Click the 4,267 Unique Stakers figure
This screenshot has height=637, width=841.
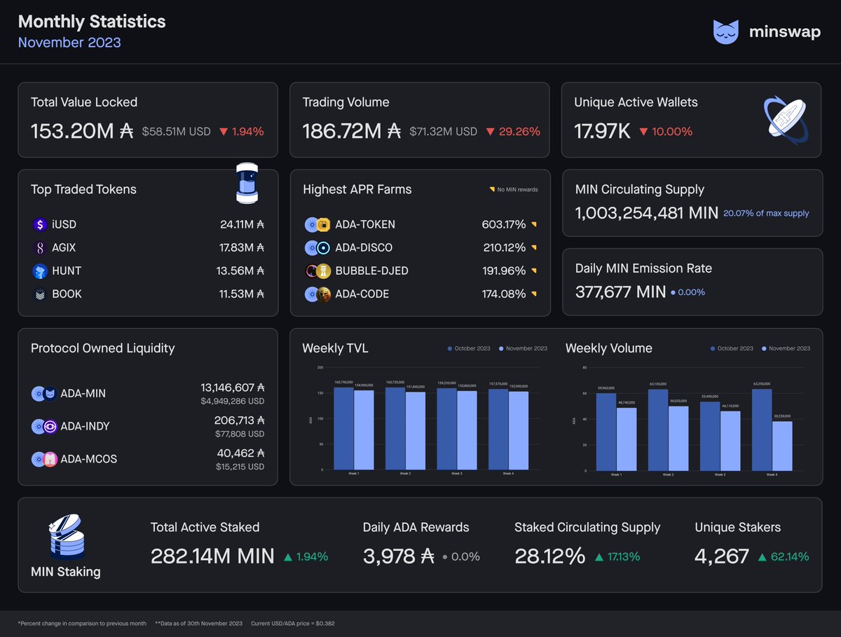tap(722, 556)
